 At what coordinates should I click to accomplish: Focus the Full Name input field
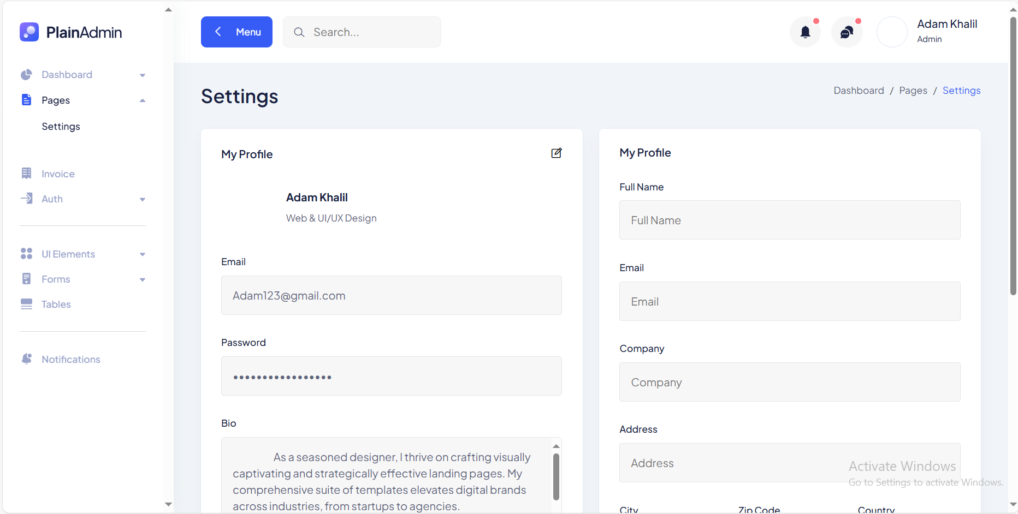coord(789,220)
